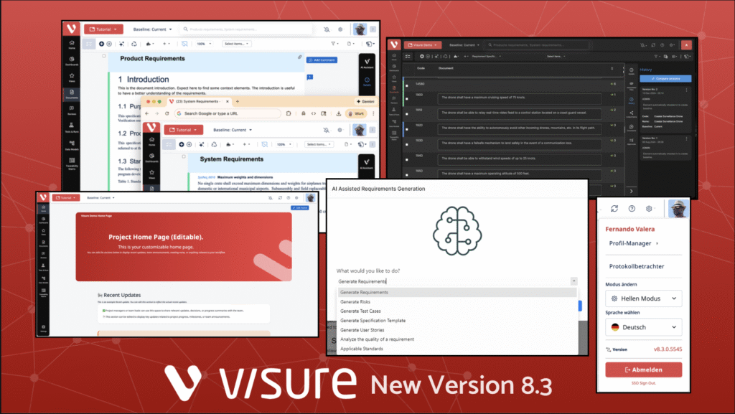Image resolution: width=735 pixels, height=414 pixels.
Task: Tick the checkbox beside Product Requirements heading
Action: pyautogui.click(x=103, y=56)
